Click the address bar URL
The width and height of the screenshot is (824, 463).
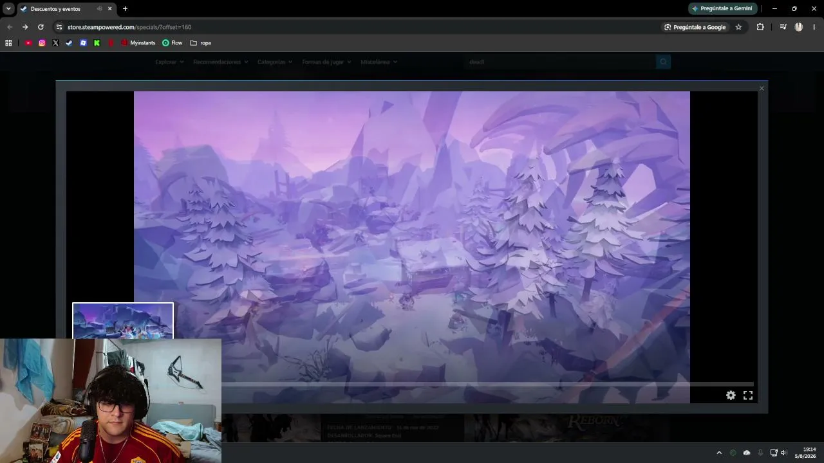point(129,27)
